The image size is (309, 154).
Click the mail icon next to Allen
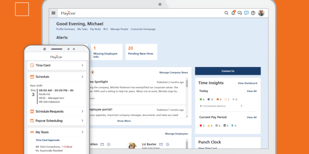pos(102,145)
